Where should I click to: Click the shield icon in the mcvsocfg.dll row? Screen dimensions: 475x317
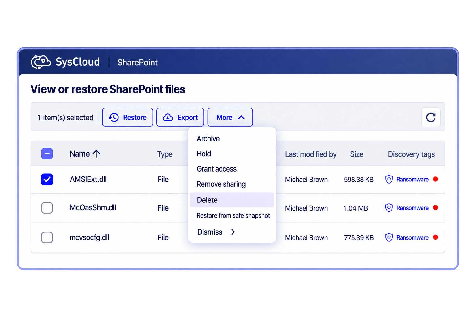click(x=389, y=237)
